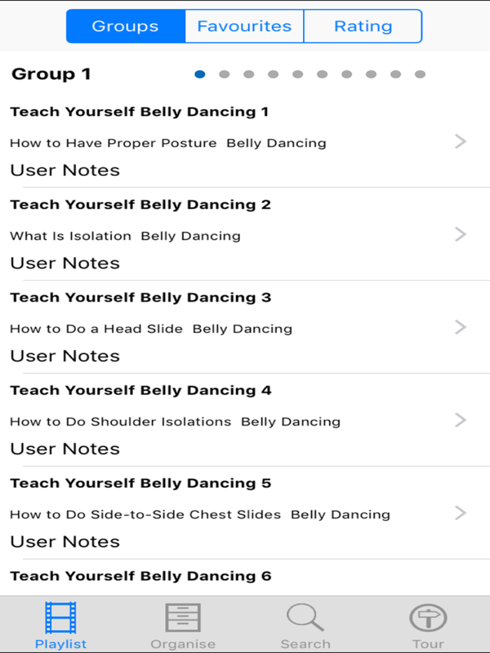Image resolution: width=490 pixels, height=653 pixels.
Task: Tap the last page indicator dot
Action: [419, 73]
